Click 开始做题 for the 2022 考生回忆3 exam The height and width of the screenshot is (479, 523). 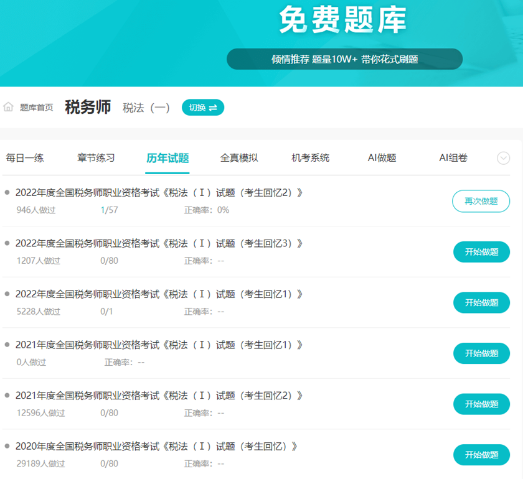[x=481, y=252]
